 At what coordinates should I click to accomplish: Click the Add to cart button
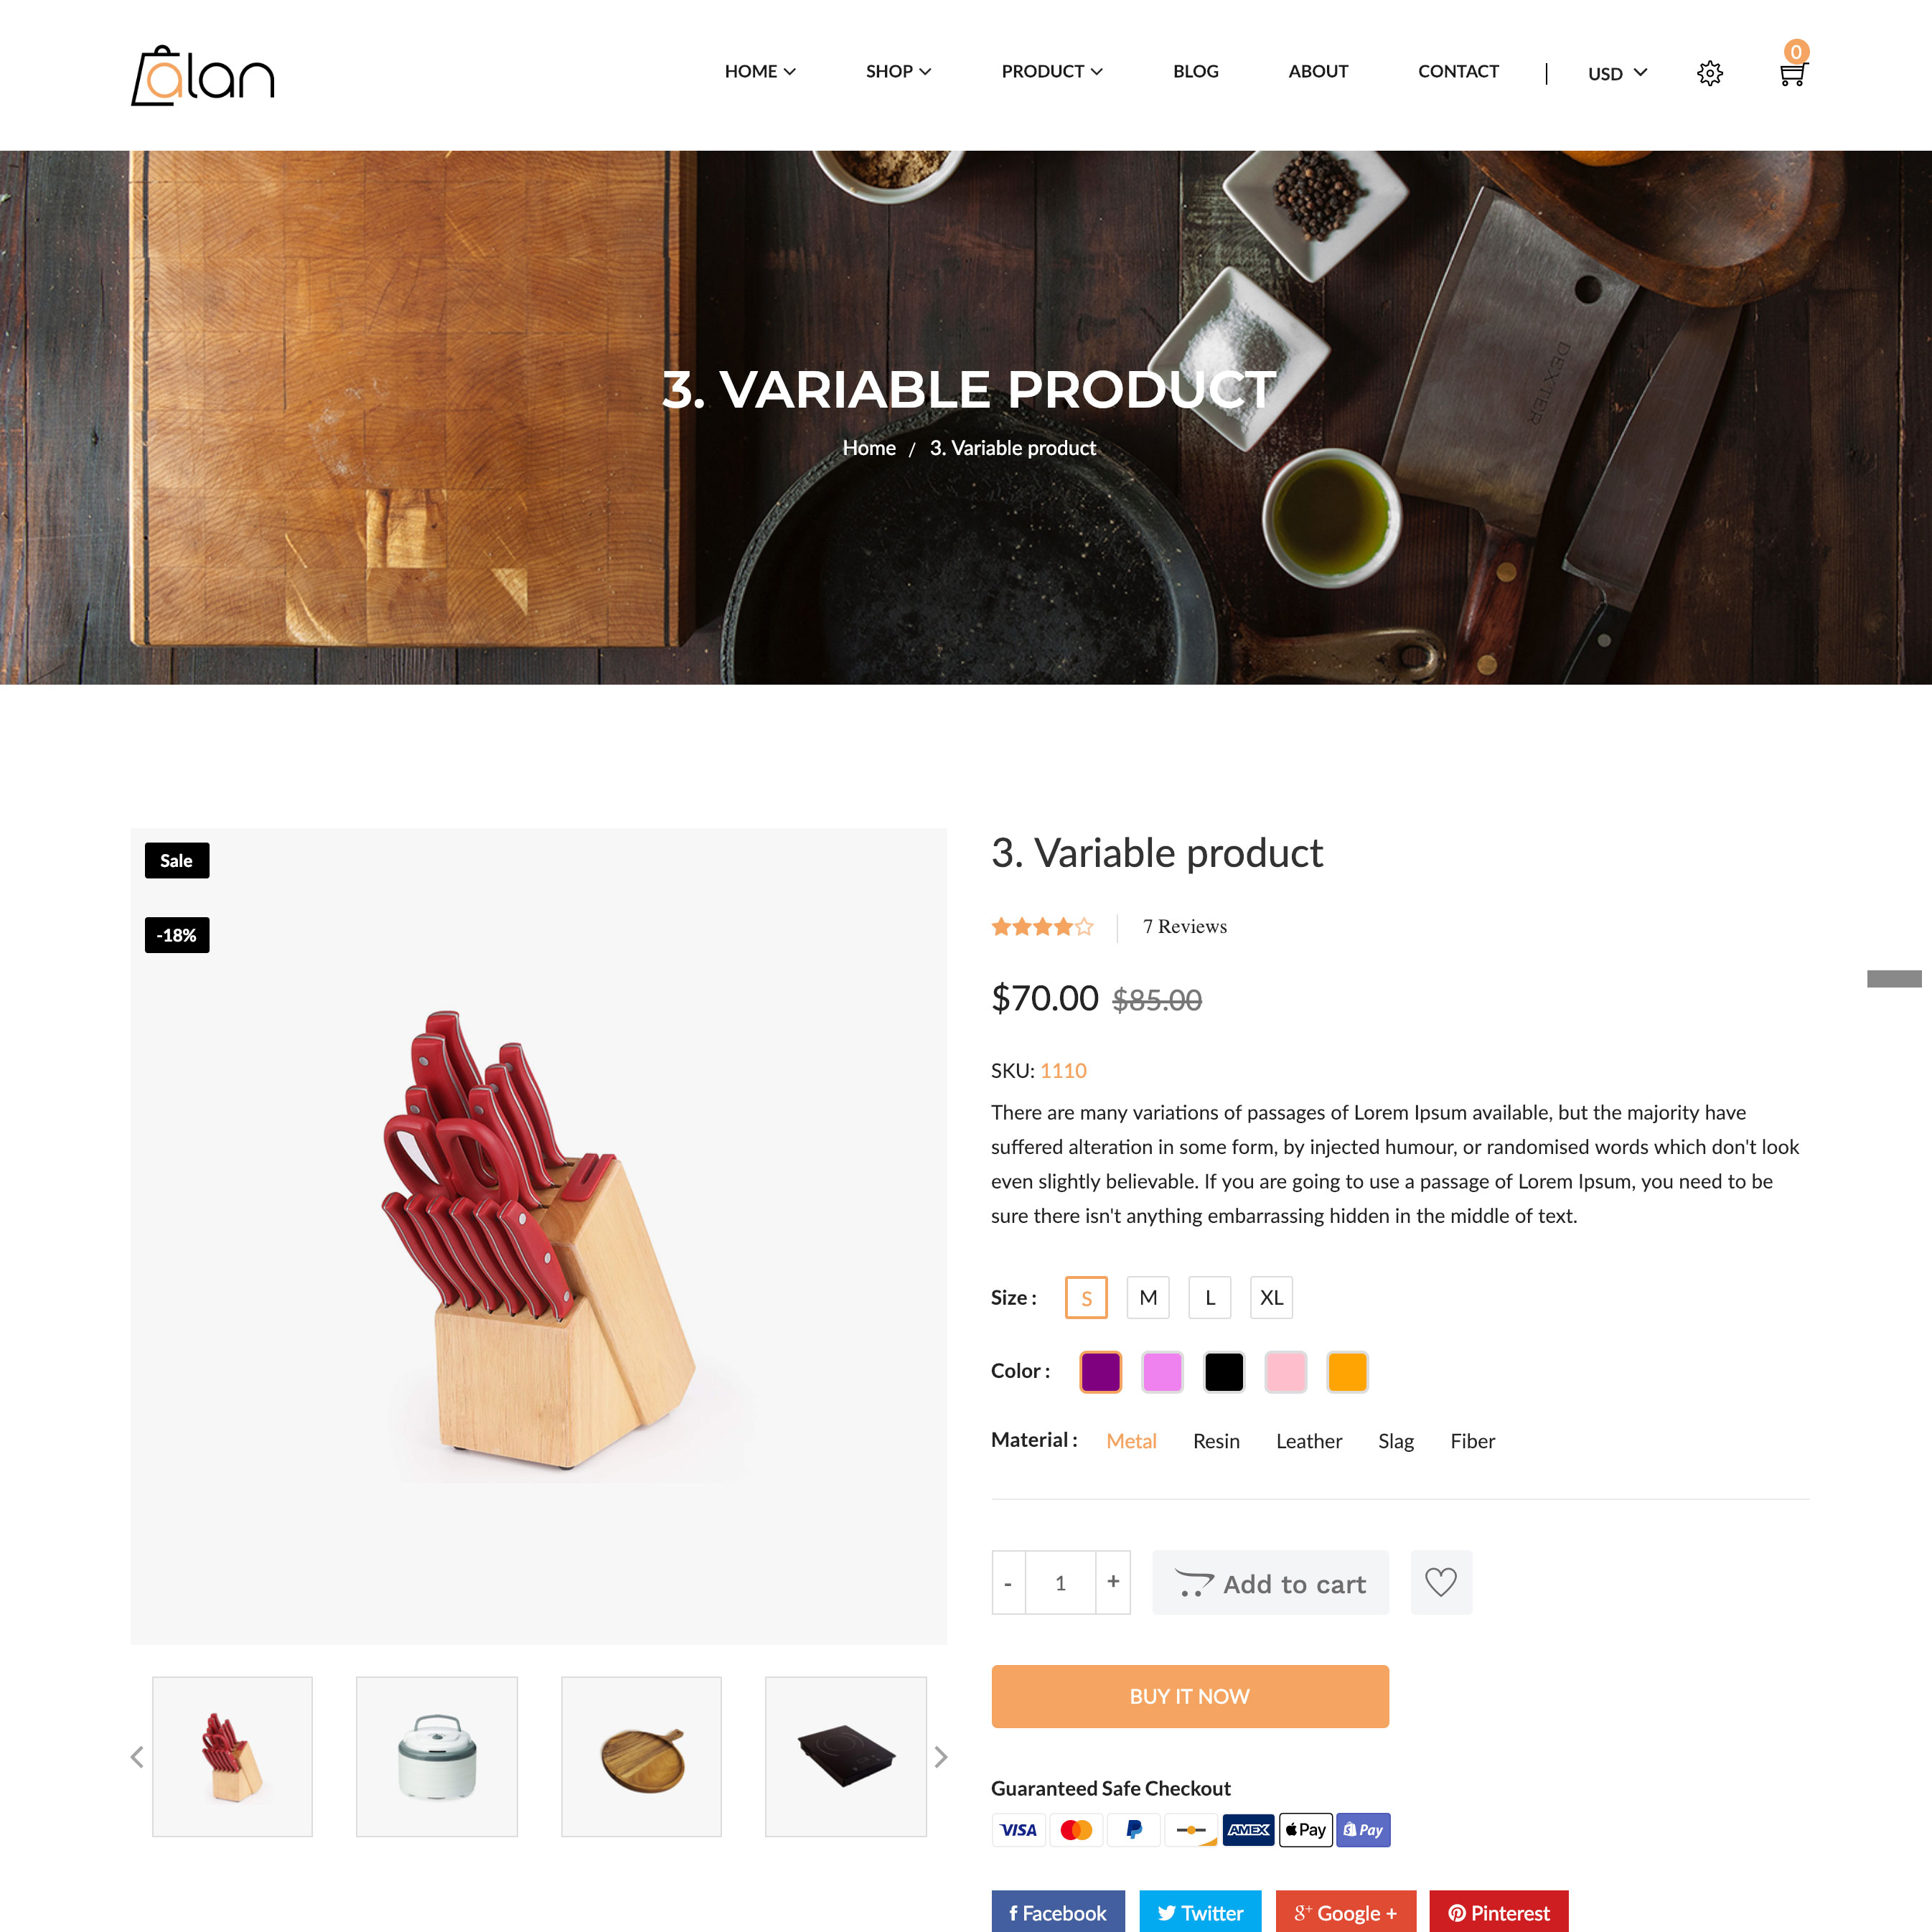pos(1271,1582)
